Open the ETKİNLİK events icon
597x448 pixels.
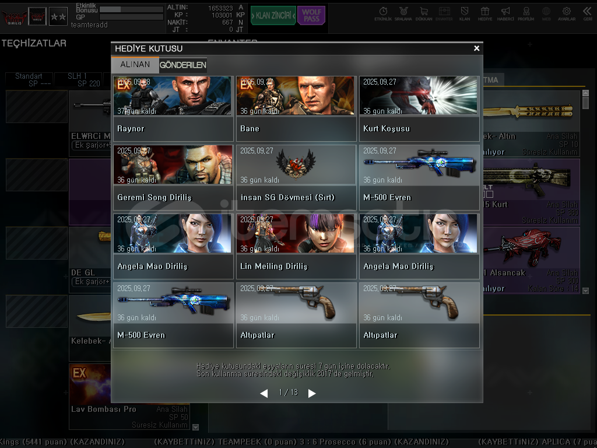pos(383,14)
